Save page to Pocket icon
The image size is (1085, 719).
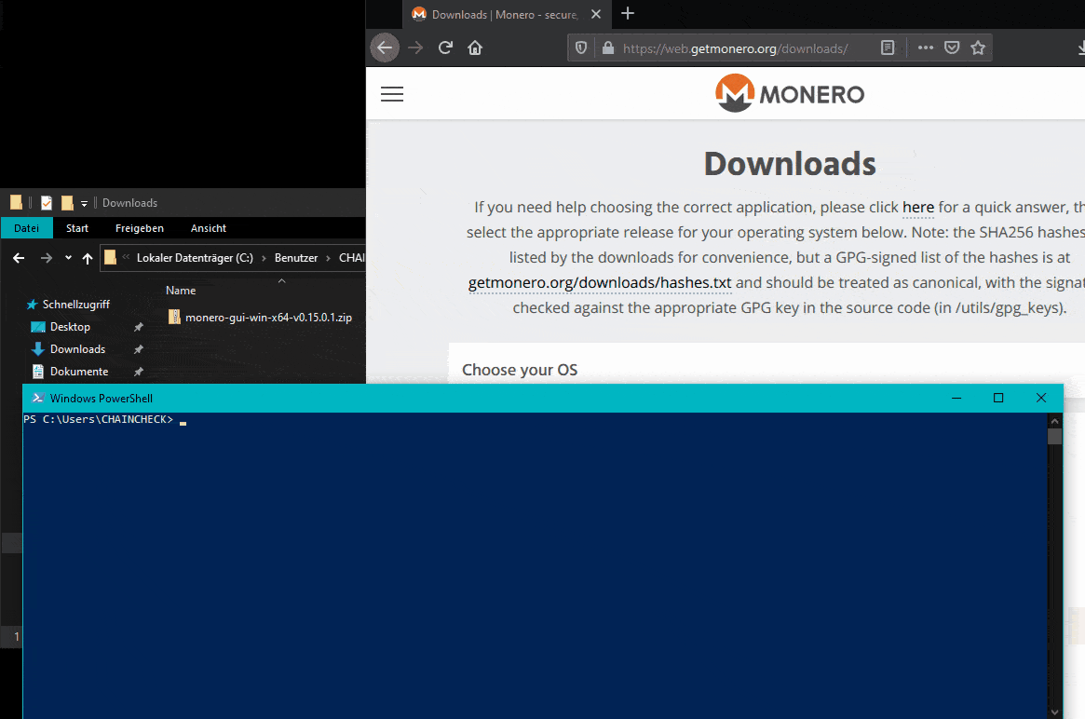[952, 47]
